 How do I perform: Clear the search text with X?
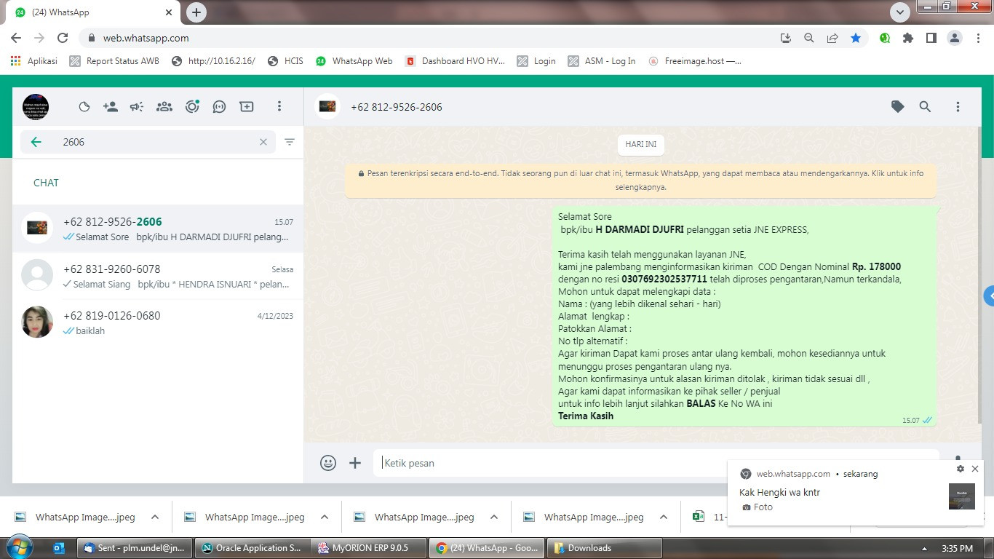click(263, 142)
